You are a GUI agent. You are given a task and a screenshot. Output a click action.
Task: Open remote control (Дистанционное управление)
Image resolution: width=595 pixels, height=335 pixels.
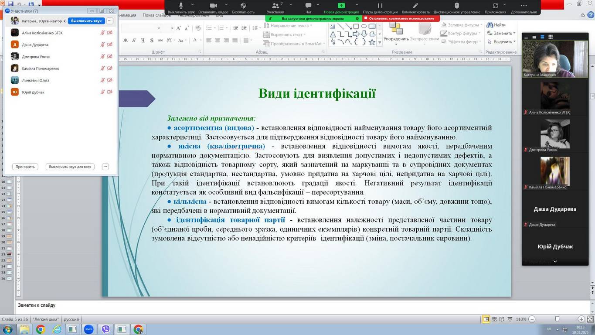pyautogui.click(x=456, y=6)
